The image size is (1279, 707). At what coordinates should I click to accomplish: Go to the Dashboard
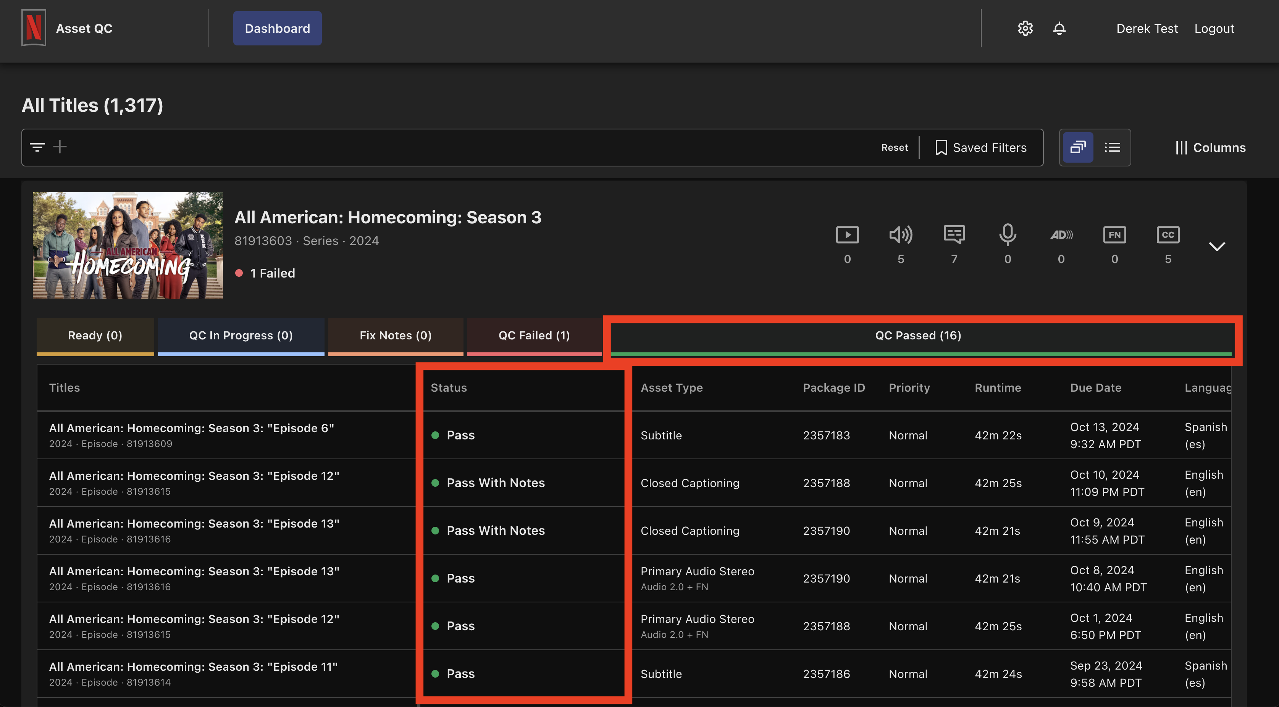pos(277,28)
